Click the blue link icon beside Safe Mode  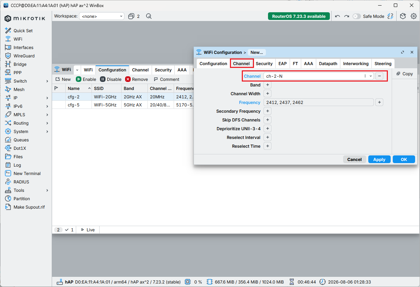pos(390,16)
